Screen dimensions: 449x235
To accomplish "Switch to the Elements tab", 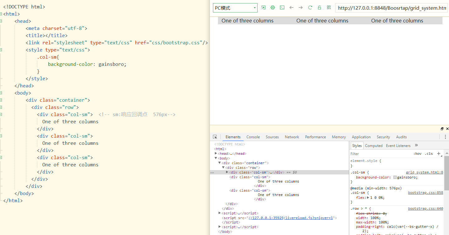I will click(x=233, y=137).
